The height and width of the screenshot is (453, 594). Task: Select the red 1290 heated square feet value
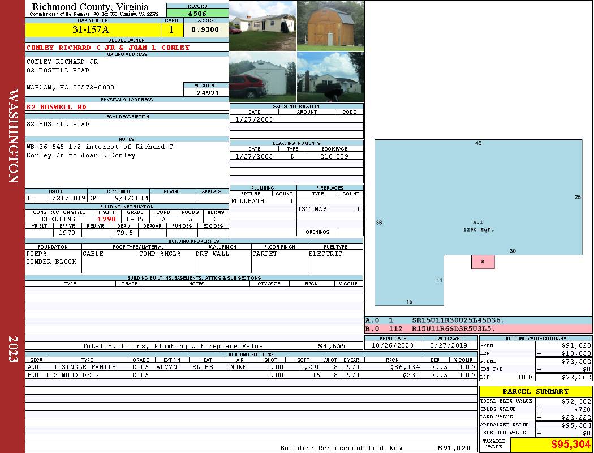point(106,219)
